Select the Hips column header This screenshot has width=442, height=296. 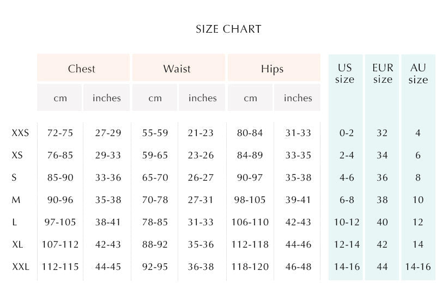click(272, 69)
